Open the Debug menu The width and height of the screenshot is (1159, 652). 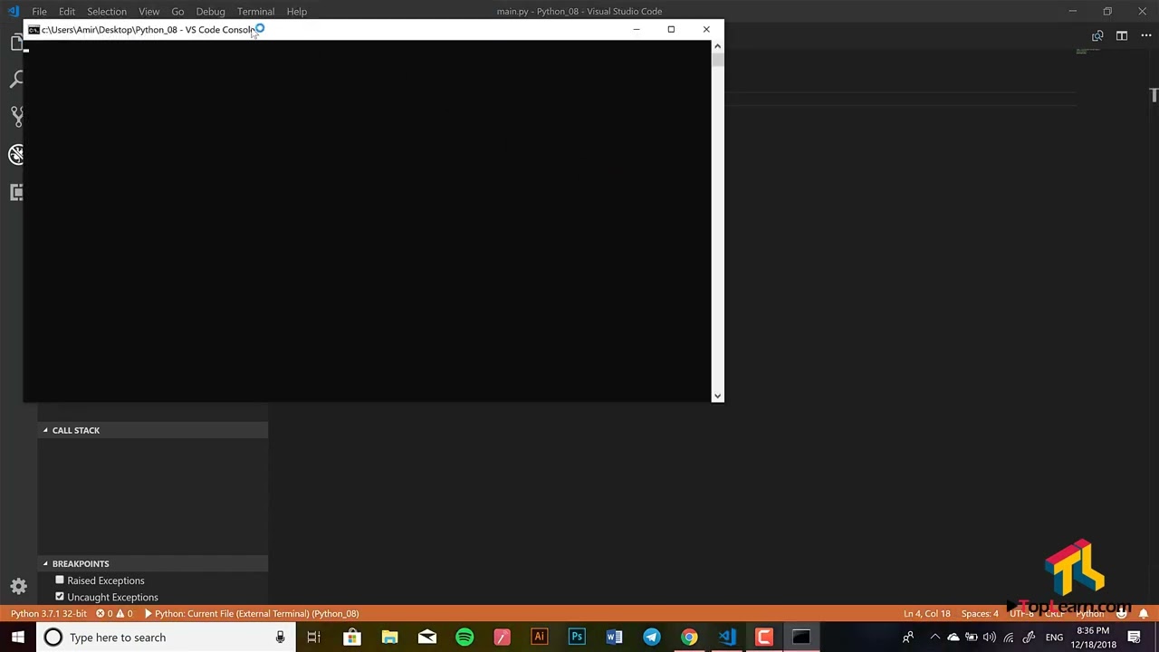click(210, 11)
